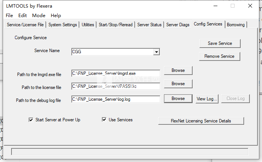The width and height of the screenshot is (262, 162).
Task: Open the Utilities tab
Action: coord(88,25)
